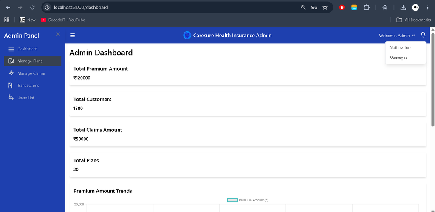Reload the dashboard page
Screen dimensions: 435x212
pyautogui.click(x=32, y=8)
